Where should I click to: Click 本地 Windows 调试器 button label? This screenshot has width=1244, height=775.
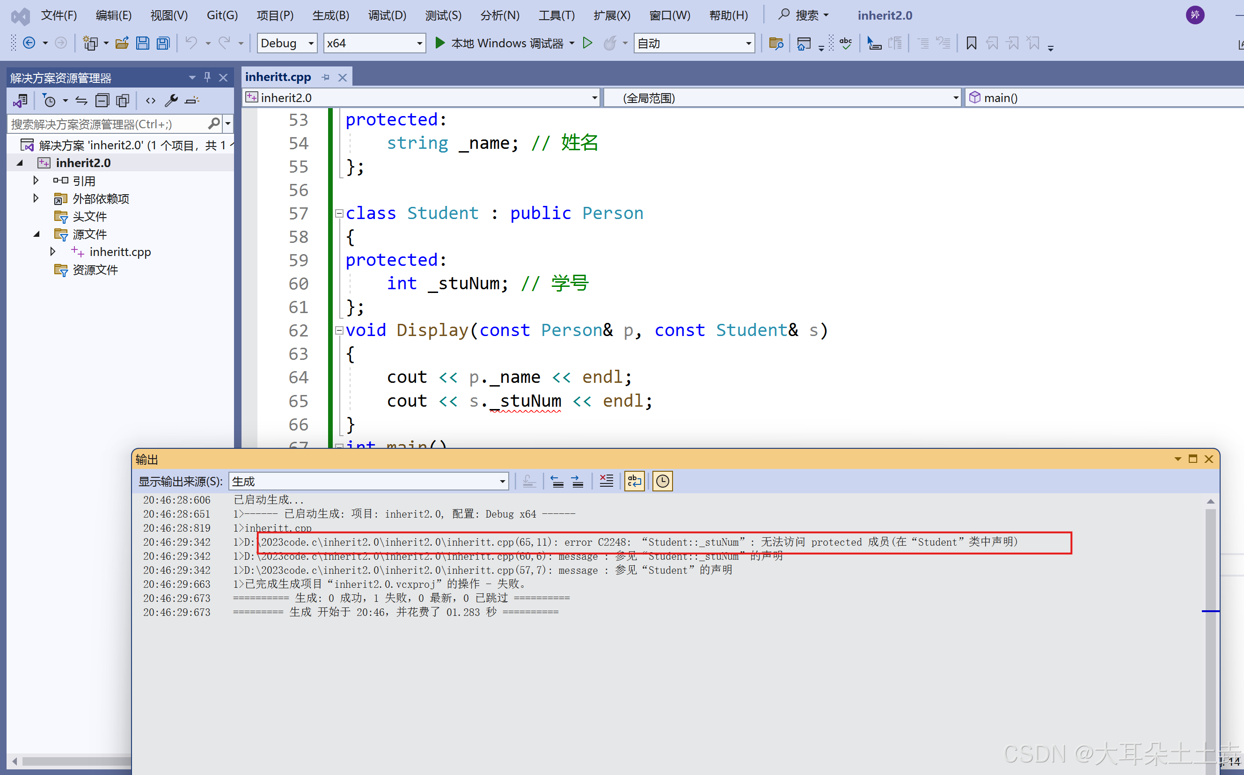507,44
